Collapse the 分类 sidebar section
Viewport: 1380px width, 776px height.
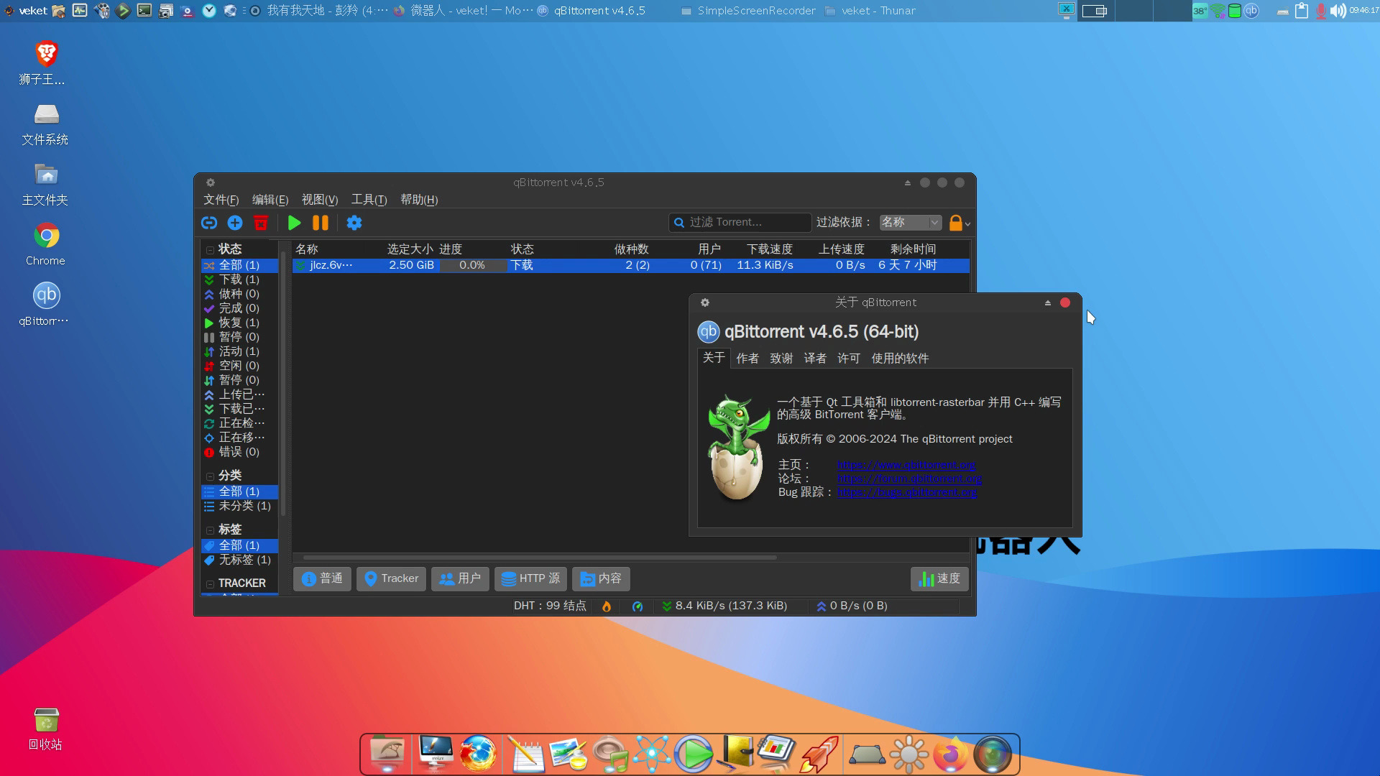pos(210,476)
